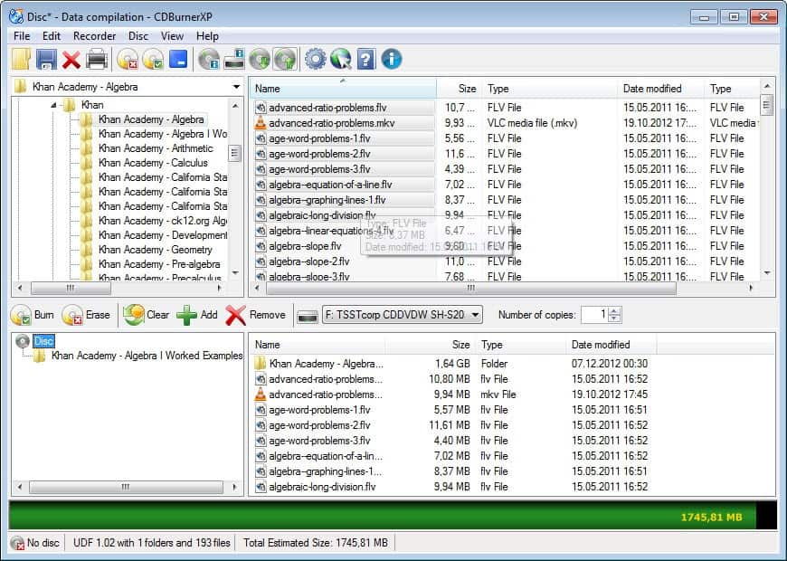
Task: Open settings gear icon
Action: click(315, 59)
